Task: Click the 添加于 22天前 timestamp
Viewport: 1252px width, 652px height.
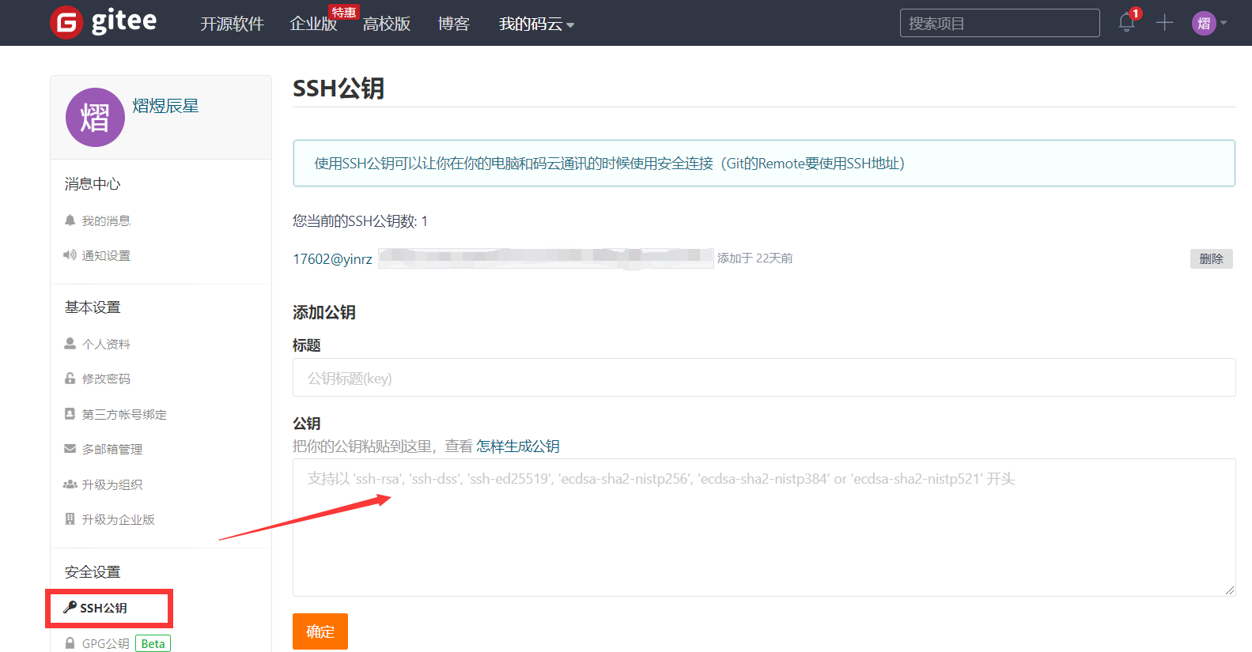Action: pyautogui.click(x=755, y=258)
